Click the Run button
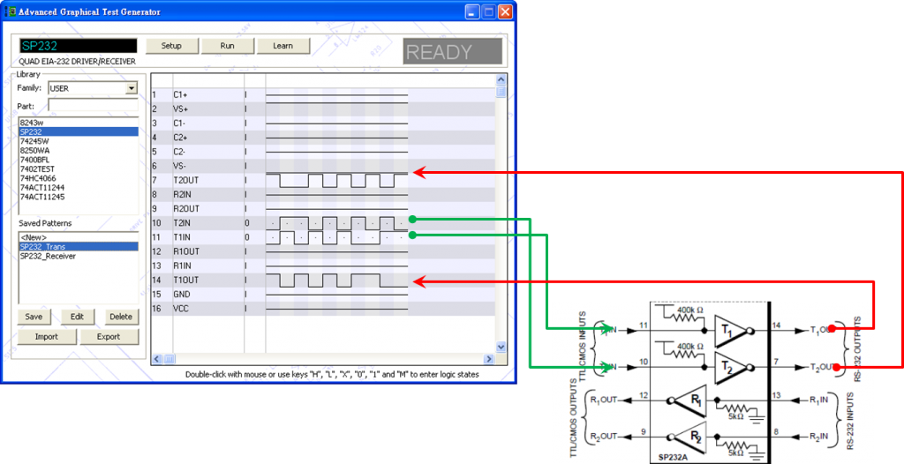Viewport: 904px width, 464px height. [227, 46]
